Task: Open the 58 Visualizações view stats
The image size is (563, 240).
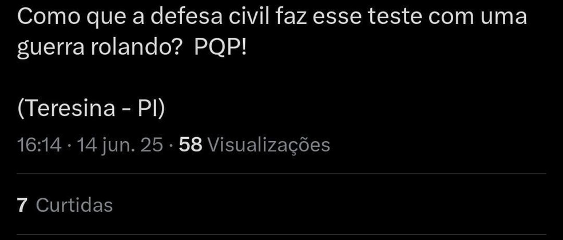Action: click(x=254, y=145)
